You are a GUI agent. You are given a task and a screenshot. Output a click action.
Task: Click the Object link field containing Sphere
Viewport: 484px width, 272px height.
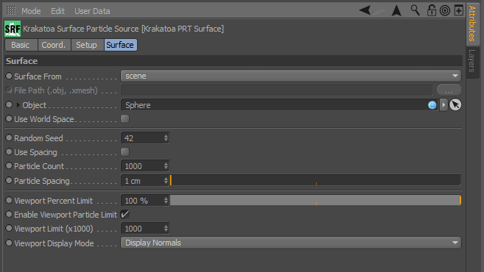pyautogui.click(x=279, y=105)
